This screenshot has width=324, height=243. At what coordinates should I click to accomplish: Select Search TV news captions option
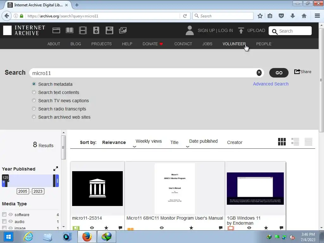click(x=34, y=100)
